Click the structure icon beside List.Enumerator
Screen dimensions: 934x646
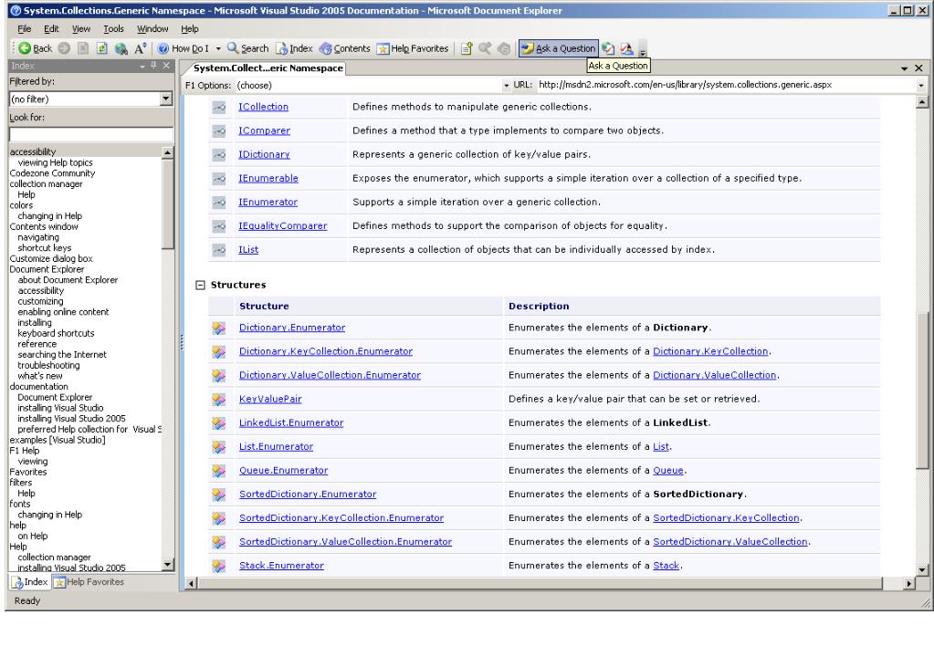[x=219, y=447]
